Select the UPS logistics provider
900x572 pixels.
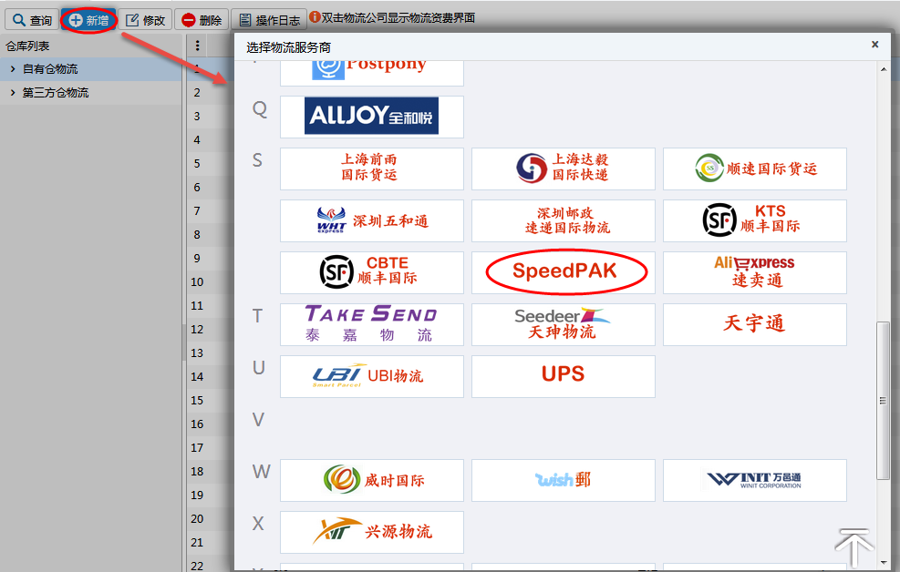564,375
